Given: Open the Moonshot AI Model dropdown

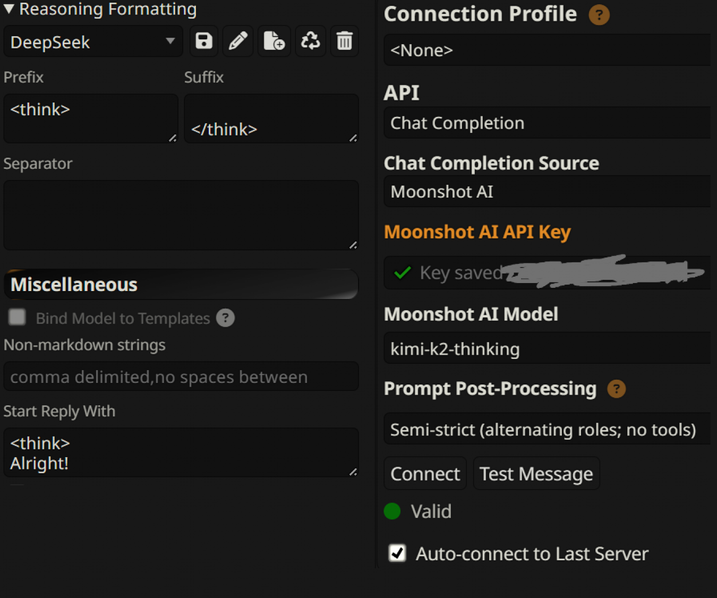Looking at the screenshot, I should pos(547,348).
